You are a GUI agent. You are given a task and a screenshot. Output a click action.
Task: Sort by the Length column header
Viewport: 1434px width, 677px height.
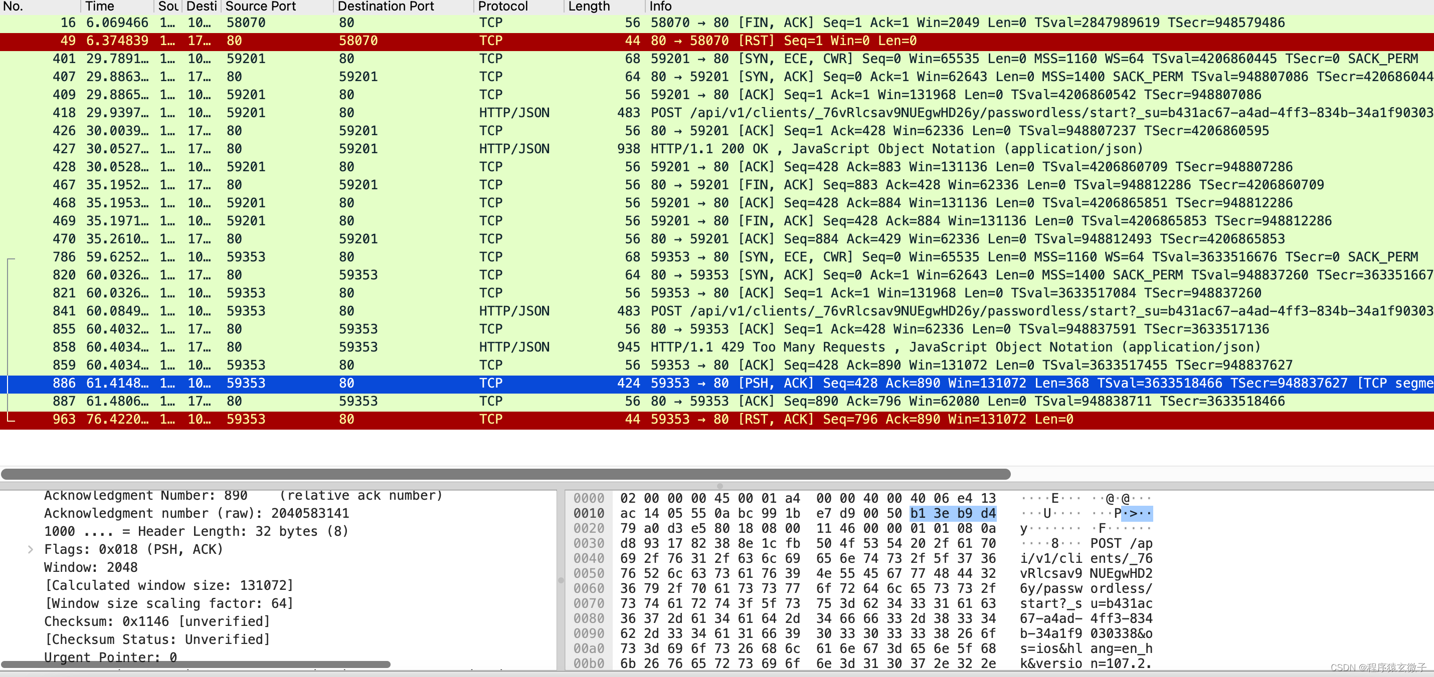coord(604,6)
